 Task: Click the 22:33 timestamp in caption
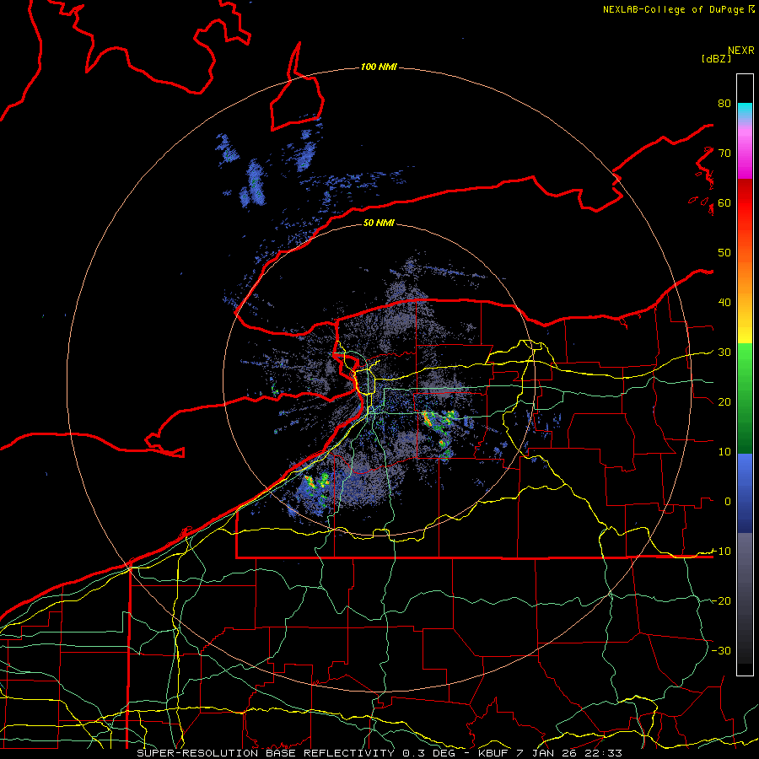coord(605,753)
